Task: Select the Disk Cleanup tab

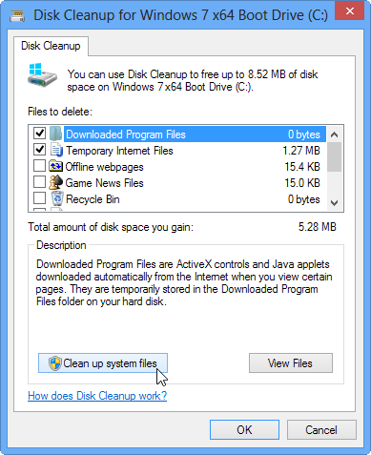Action: [x=51, y=46]
